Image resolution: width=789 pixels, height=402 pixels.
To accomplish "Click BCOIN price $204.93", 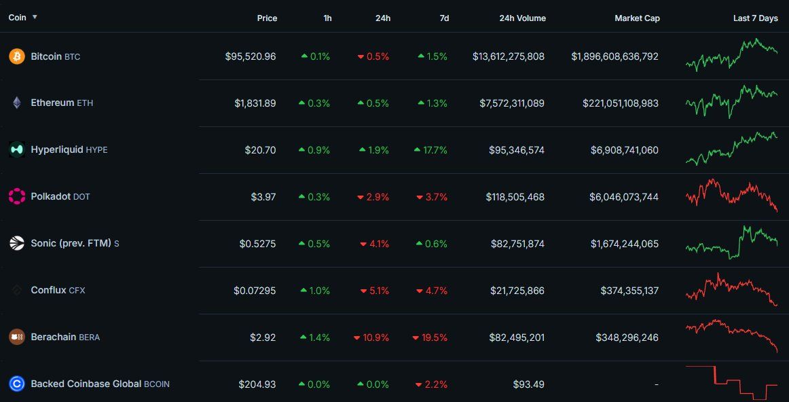I will [257, 384].
